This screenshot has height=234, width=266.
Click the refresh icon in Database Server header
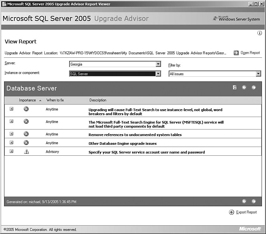[x=235, y=88]
